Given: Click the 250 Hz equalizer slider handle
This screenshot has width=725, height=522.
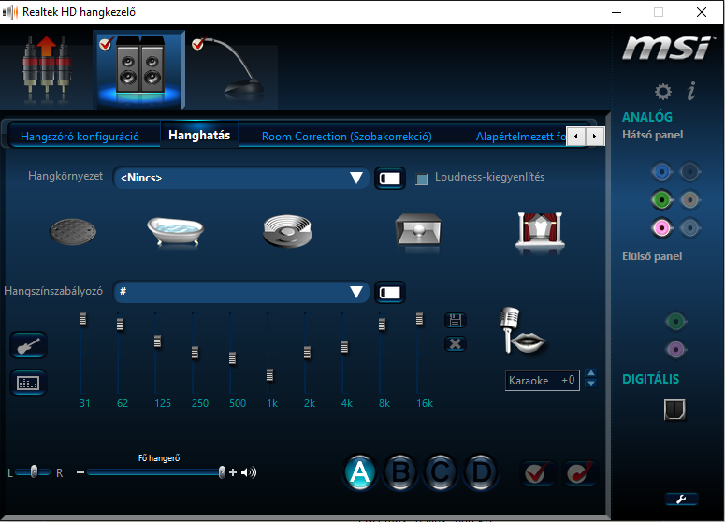Looking at the screenshot, I should tap(195, 353).
